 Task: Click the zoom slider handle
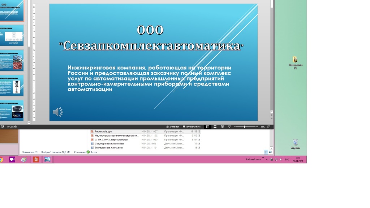pyautogui.click(x=245, y=127)
